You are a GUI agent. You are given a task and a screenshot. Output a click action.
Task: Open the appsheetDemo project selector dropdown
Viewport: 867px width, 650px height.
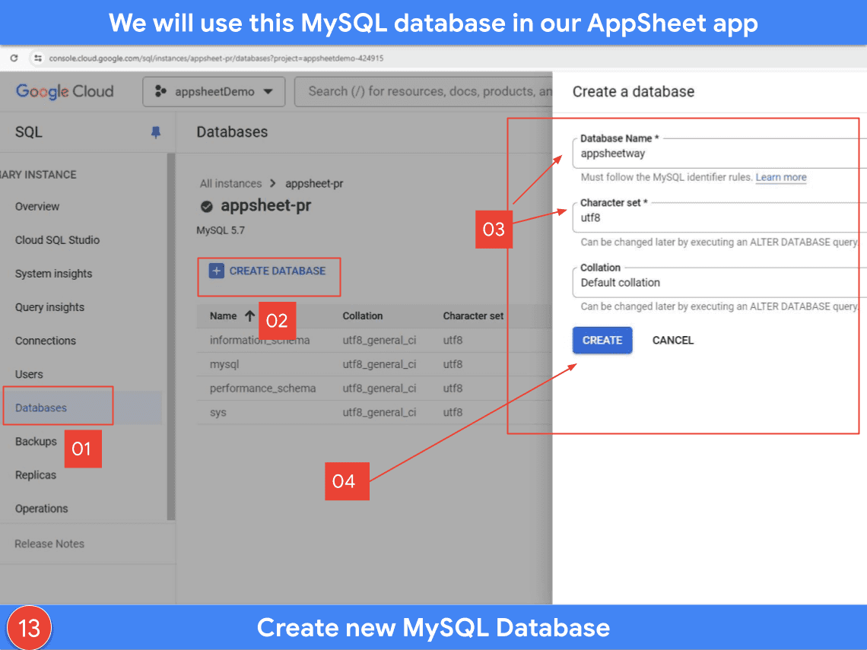(214, 91)
